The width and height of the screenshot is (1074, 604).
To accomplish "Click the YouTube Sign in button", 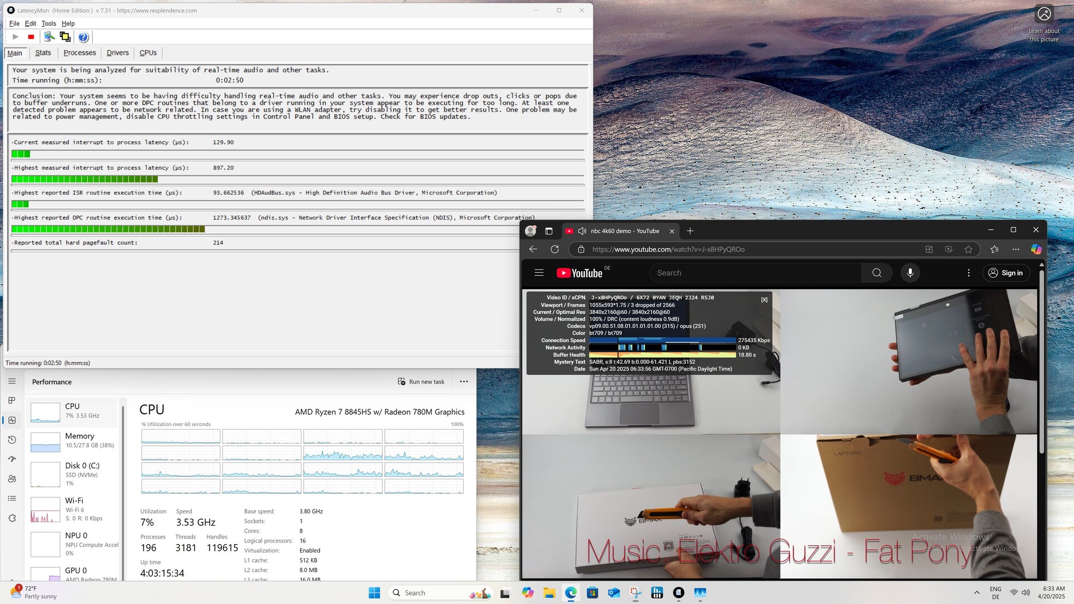I will [x=1005, y=273].
